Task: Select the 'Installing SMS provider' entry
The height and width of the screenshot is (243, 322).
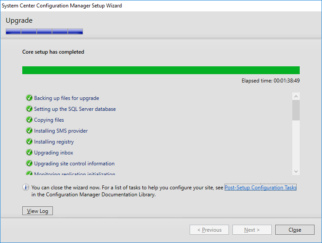Action: click(x=61, y=130)
